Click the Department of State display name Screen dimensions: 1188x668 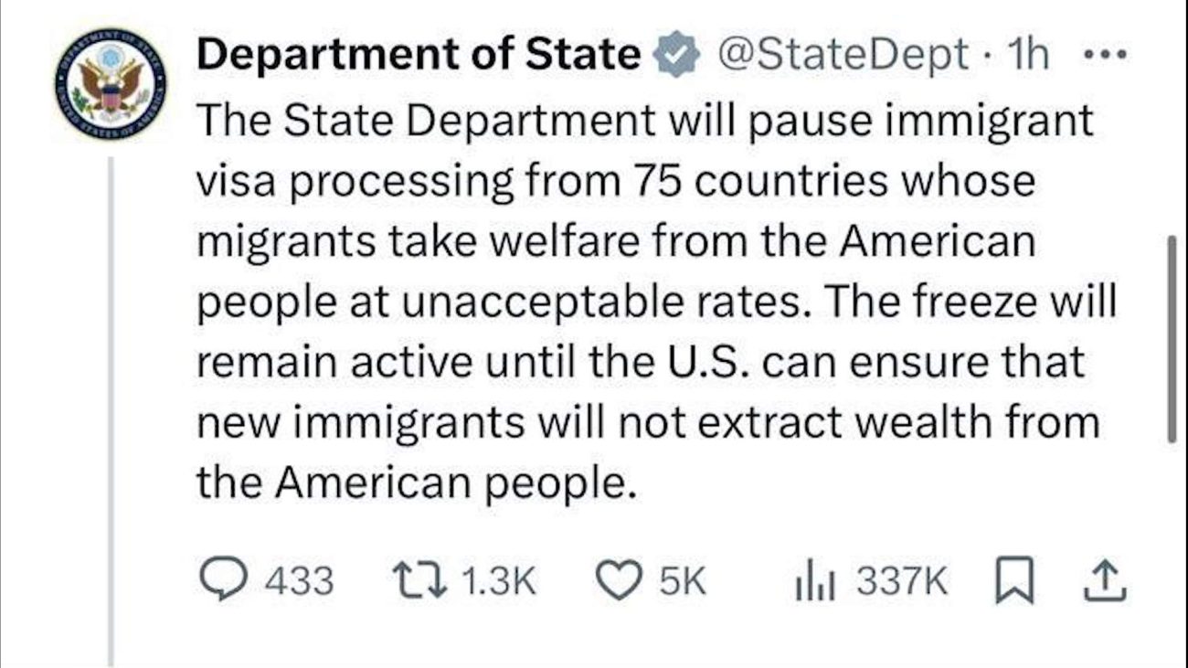419,56
